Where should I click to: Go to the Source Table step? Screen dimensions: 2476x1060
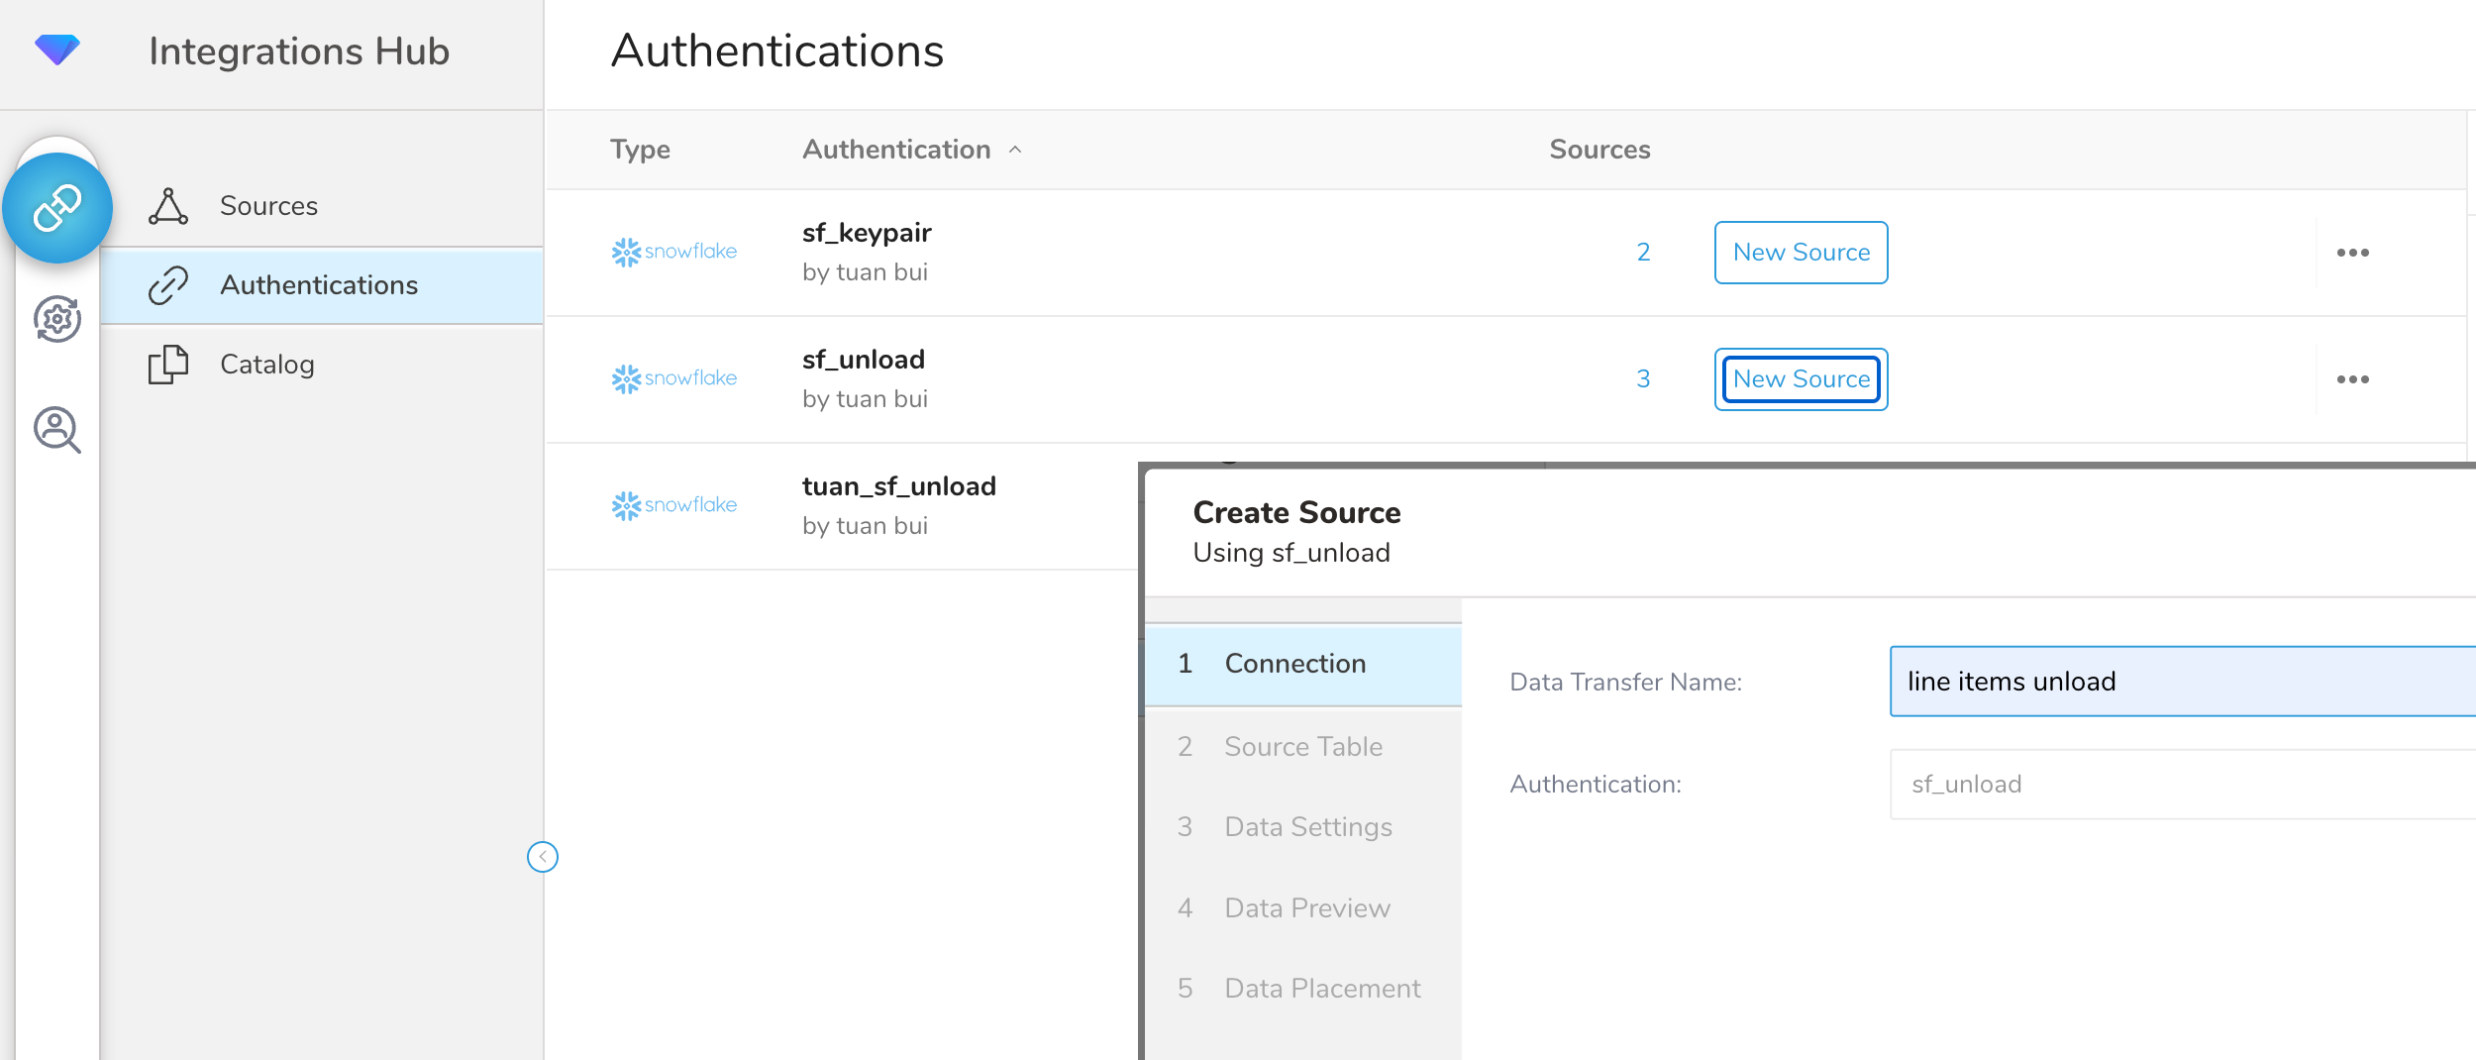1302,747
